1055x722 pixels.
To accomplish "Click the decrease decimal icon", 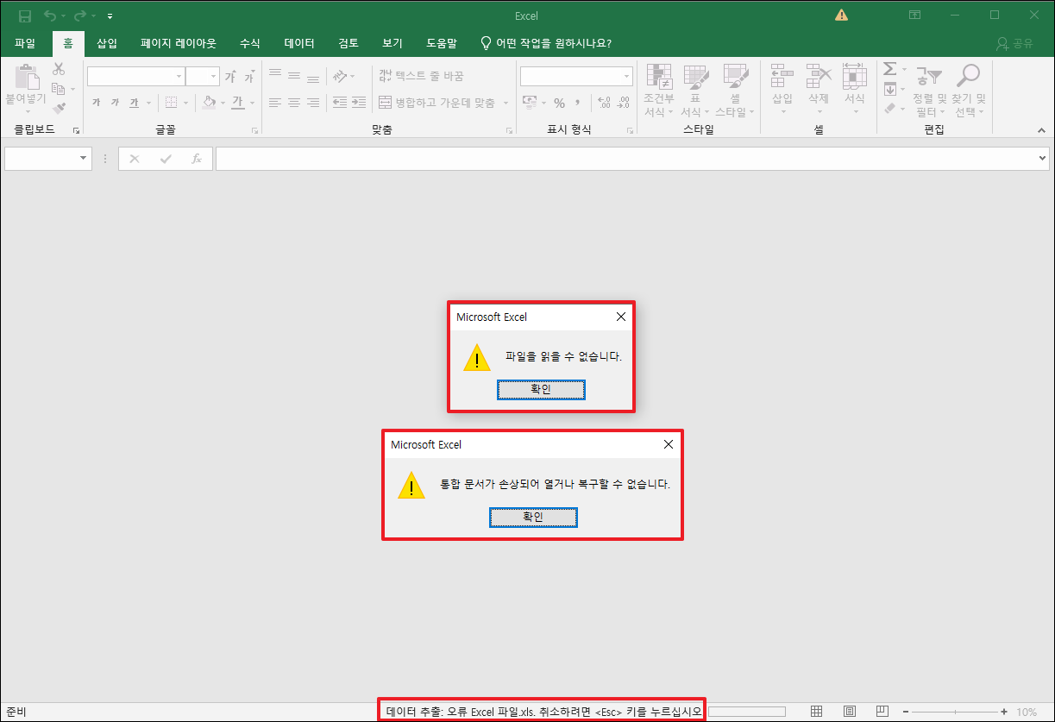I will (623, 103).
